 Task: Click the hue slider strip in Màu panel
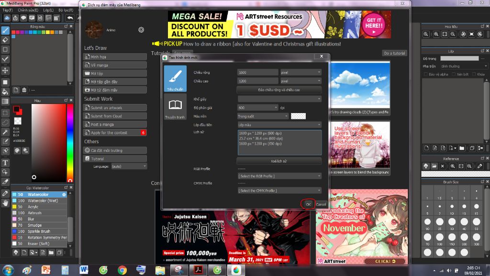click(x=70, y=143)
